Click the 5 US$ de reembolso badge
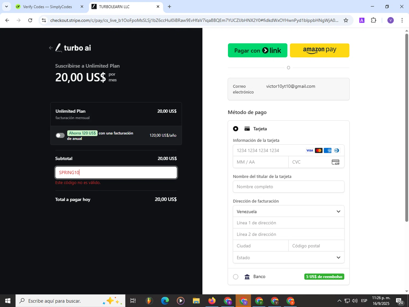Image resolution: width=409 pixels, height=307 pixels. click(x=324, y=277)
